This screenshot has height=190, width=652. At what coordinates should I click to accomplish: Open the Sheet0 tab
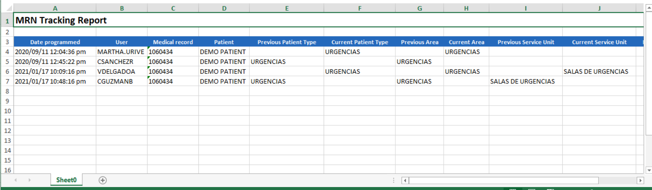[66, 180]
